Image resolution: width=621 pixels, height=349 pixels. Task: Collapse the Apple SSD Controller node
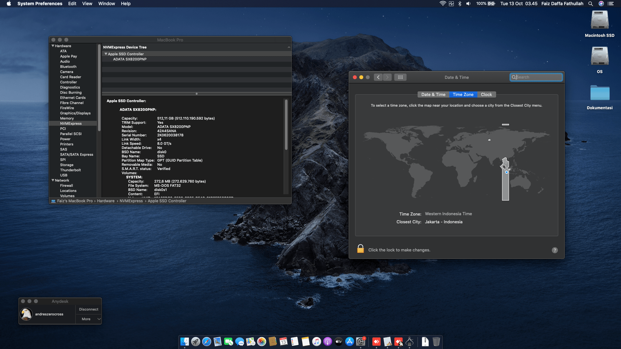(x=106, y=54)
